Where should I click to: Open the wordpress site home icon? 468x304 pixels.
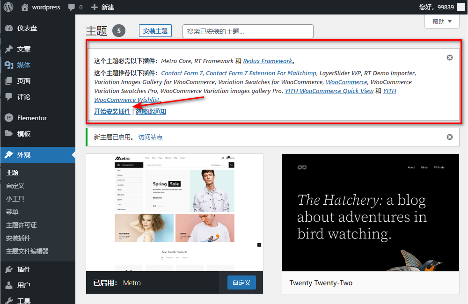pyautogui.click(x=25, y=7)
